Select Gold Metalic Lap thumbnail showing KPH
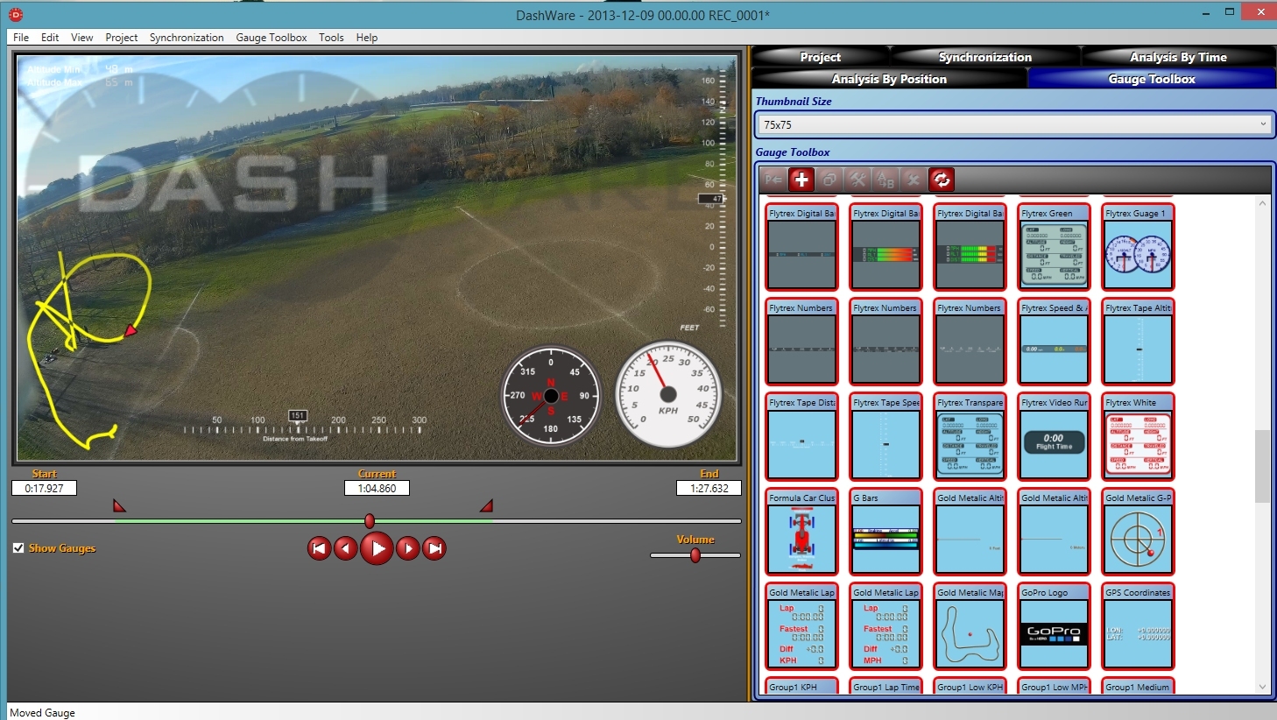 [x=801, y=626]
